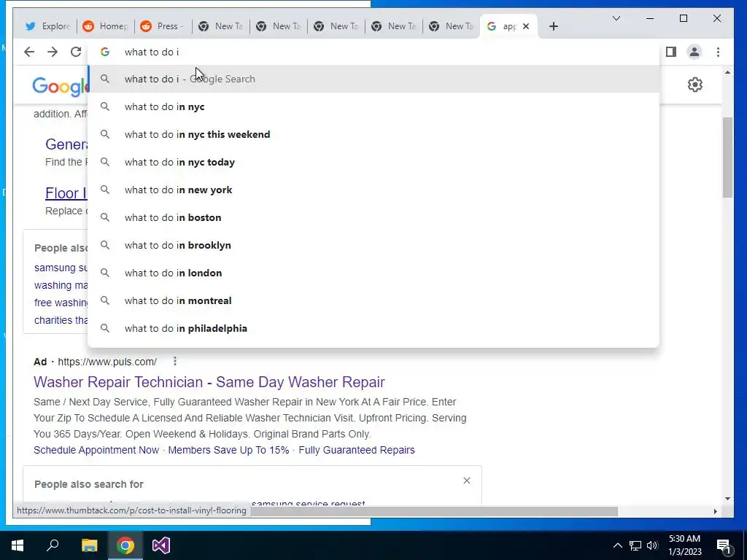This screenshot has width=747, height=560.
Task: Open the Windows Start menu
Action: [x=18, y=545]
